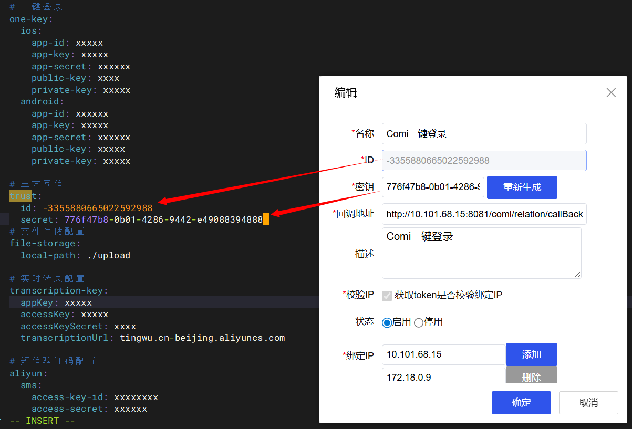632x429 pixels.
Task: Regenerate the key with 重新生成 button
Action: point(522,187)
